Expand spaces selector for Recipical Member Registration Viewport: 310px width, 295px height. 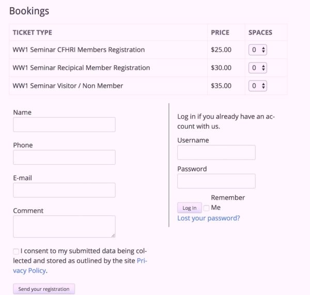pos(257,68)
